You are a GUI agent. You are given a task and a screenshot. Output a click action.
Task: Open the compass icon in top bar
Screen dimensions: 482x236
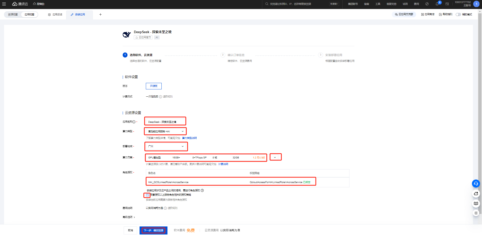[427, 4]
